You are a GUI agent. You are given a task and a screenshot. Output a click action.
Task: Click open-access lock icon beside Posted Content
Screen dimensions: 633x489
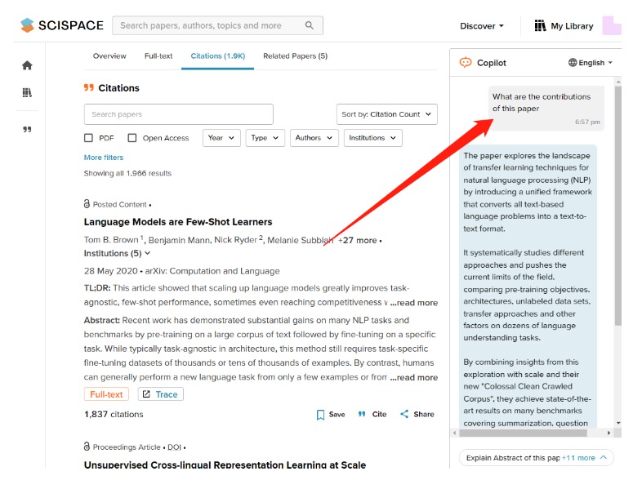click(x=87, y=204)
